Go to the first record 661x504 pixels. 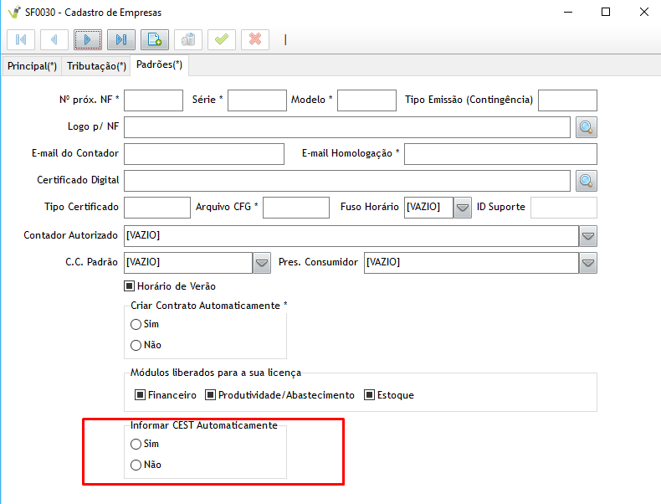(x=21, y=39)
